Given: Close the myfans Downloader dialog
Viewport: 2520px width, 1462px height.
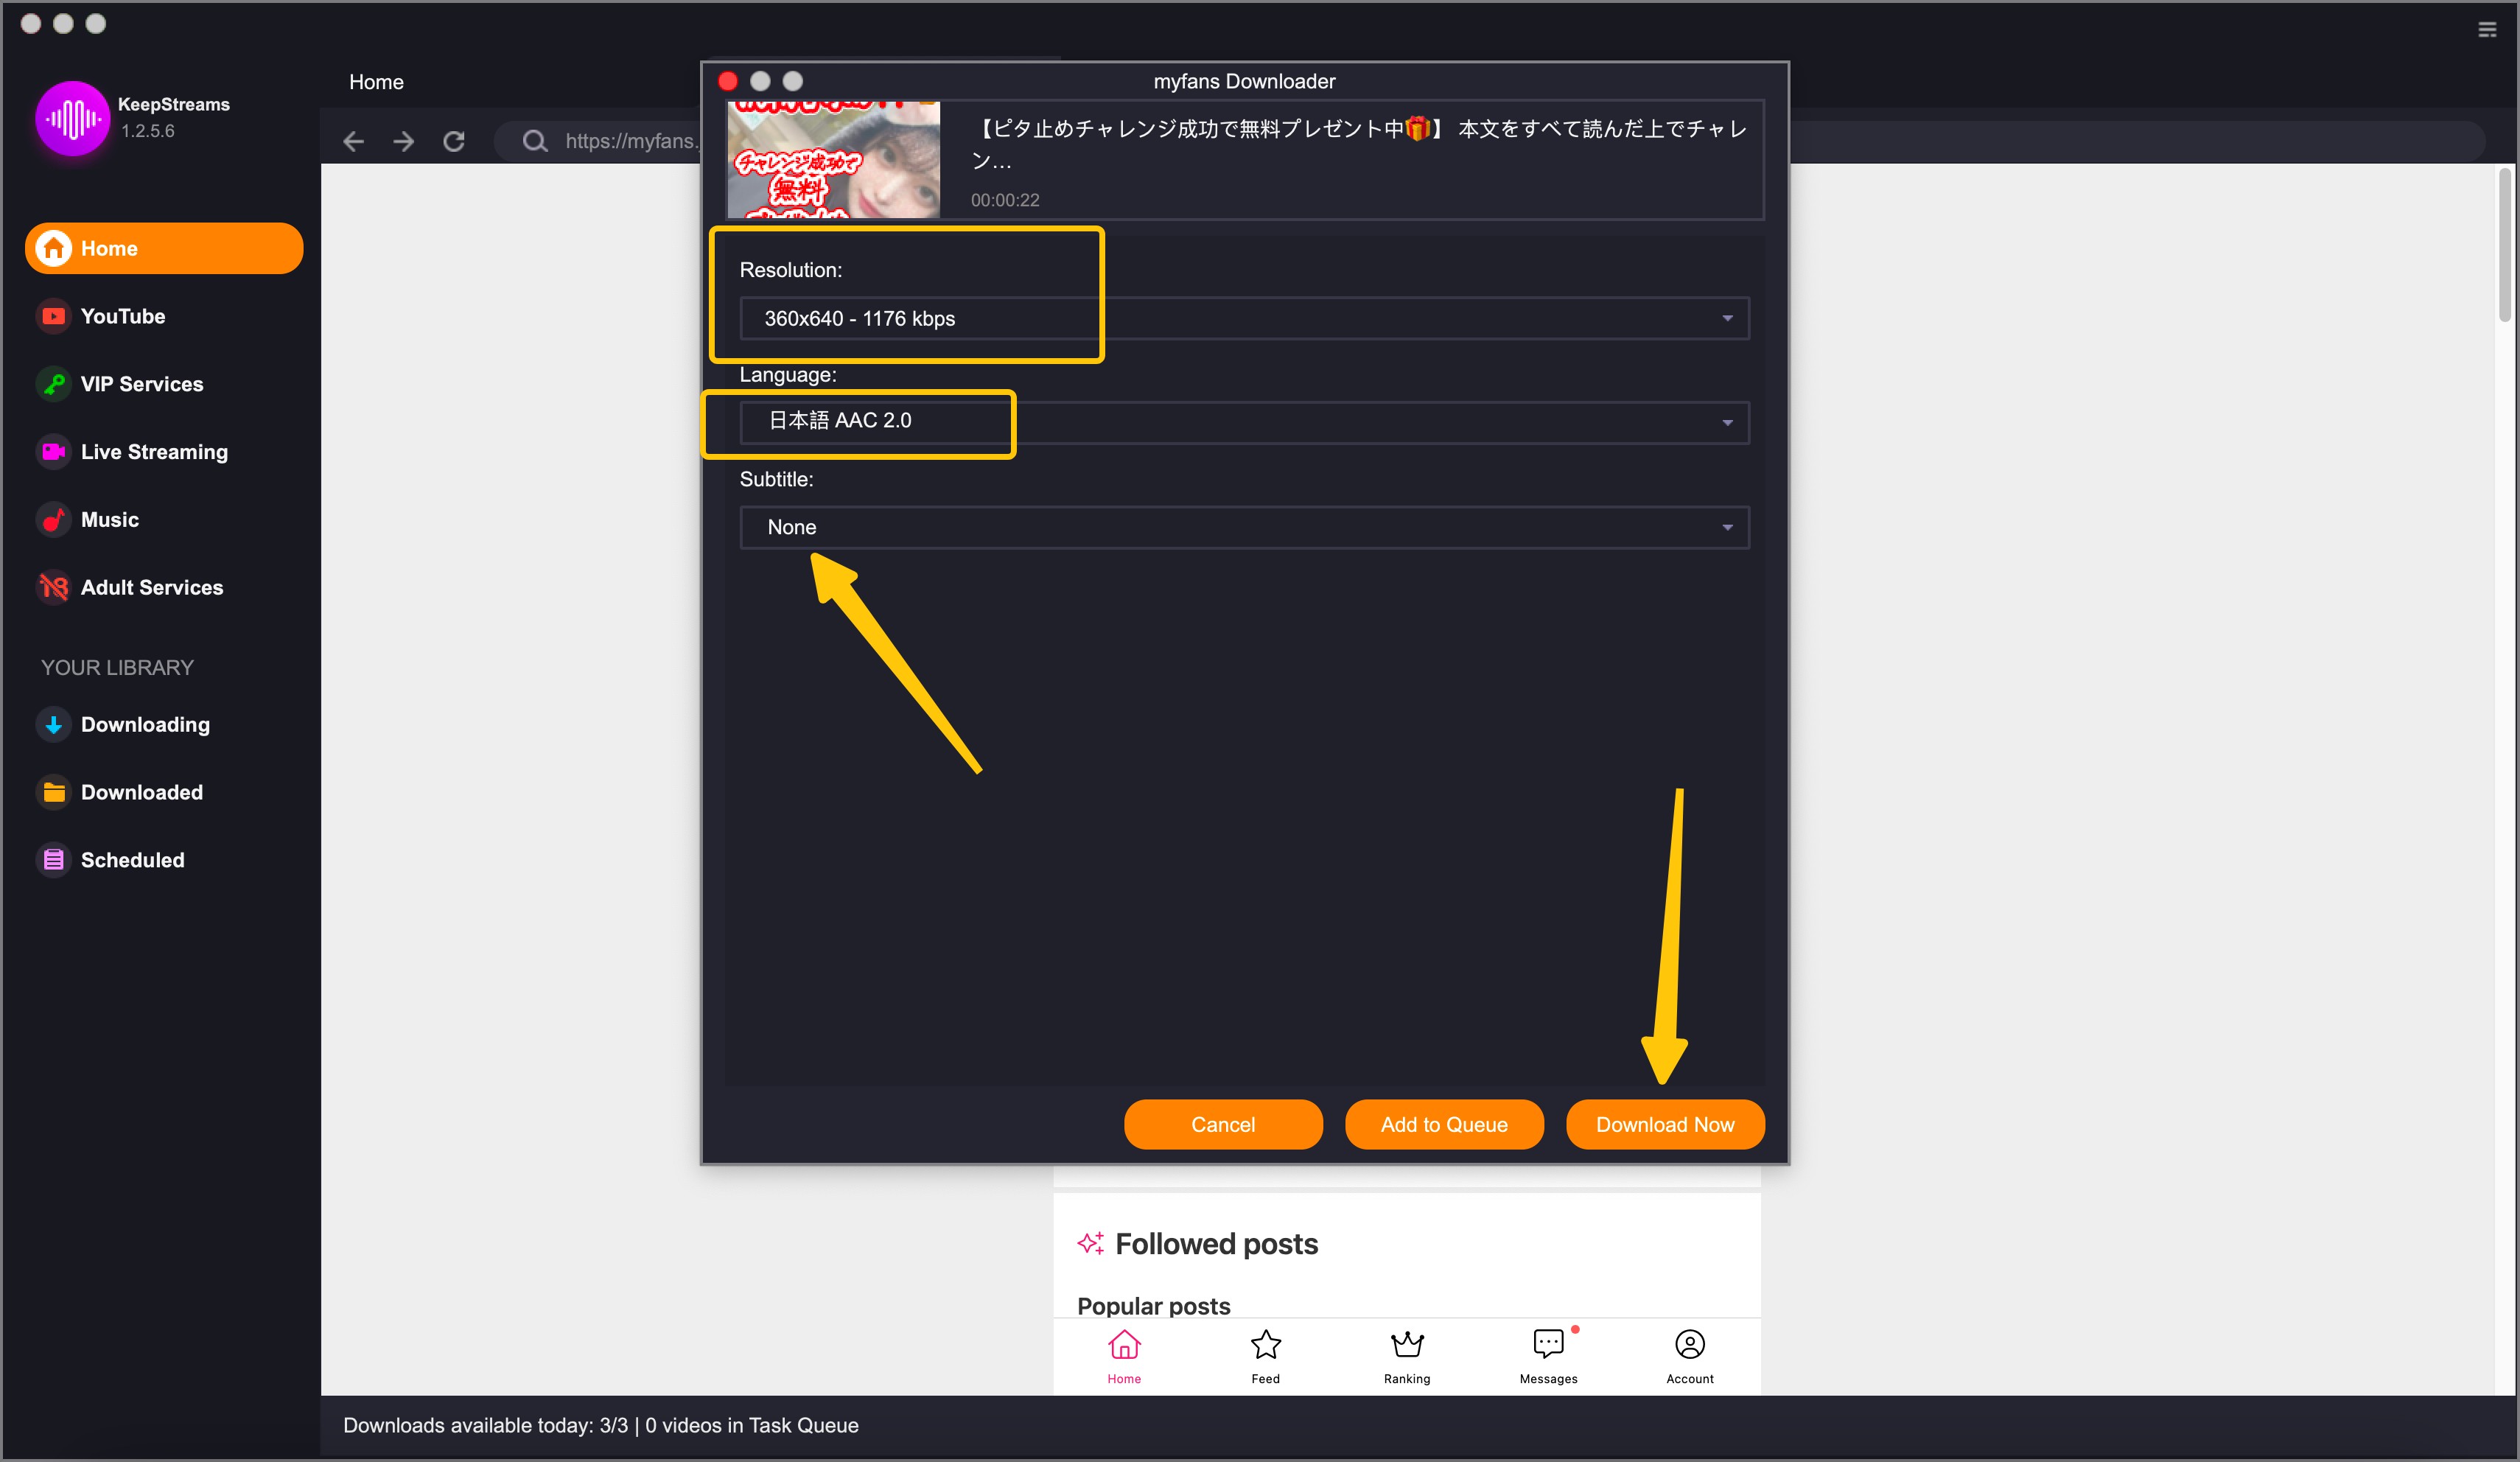Looking at the screenshot, I should [728, 81].
